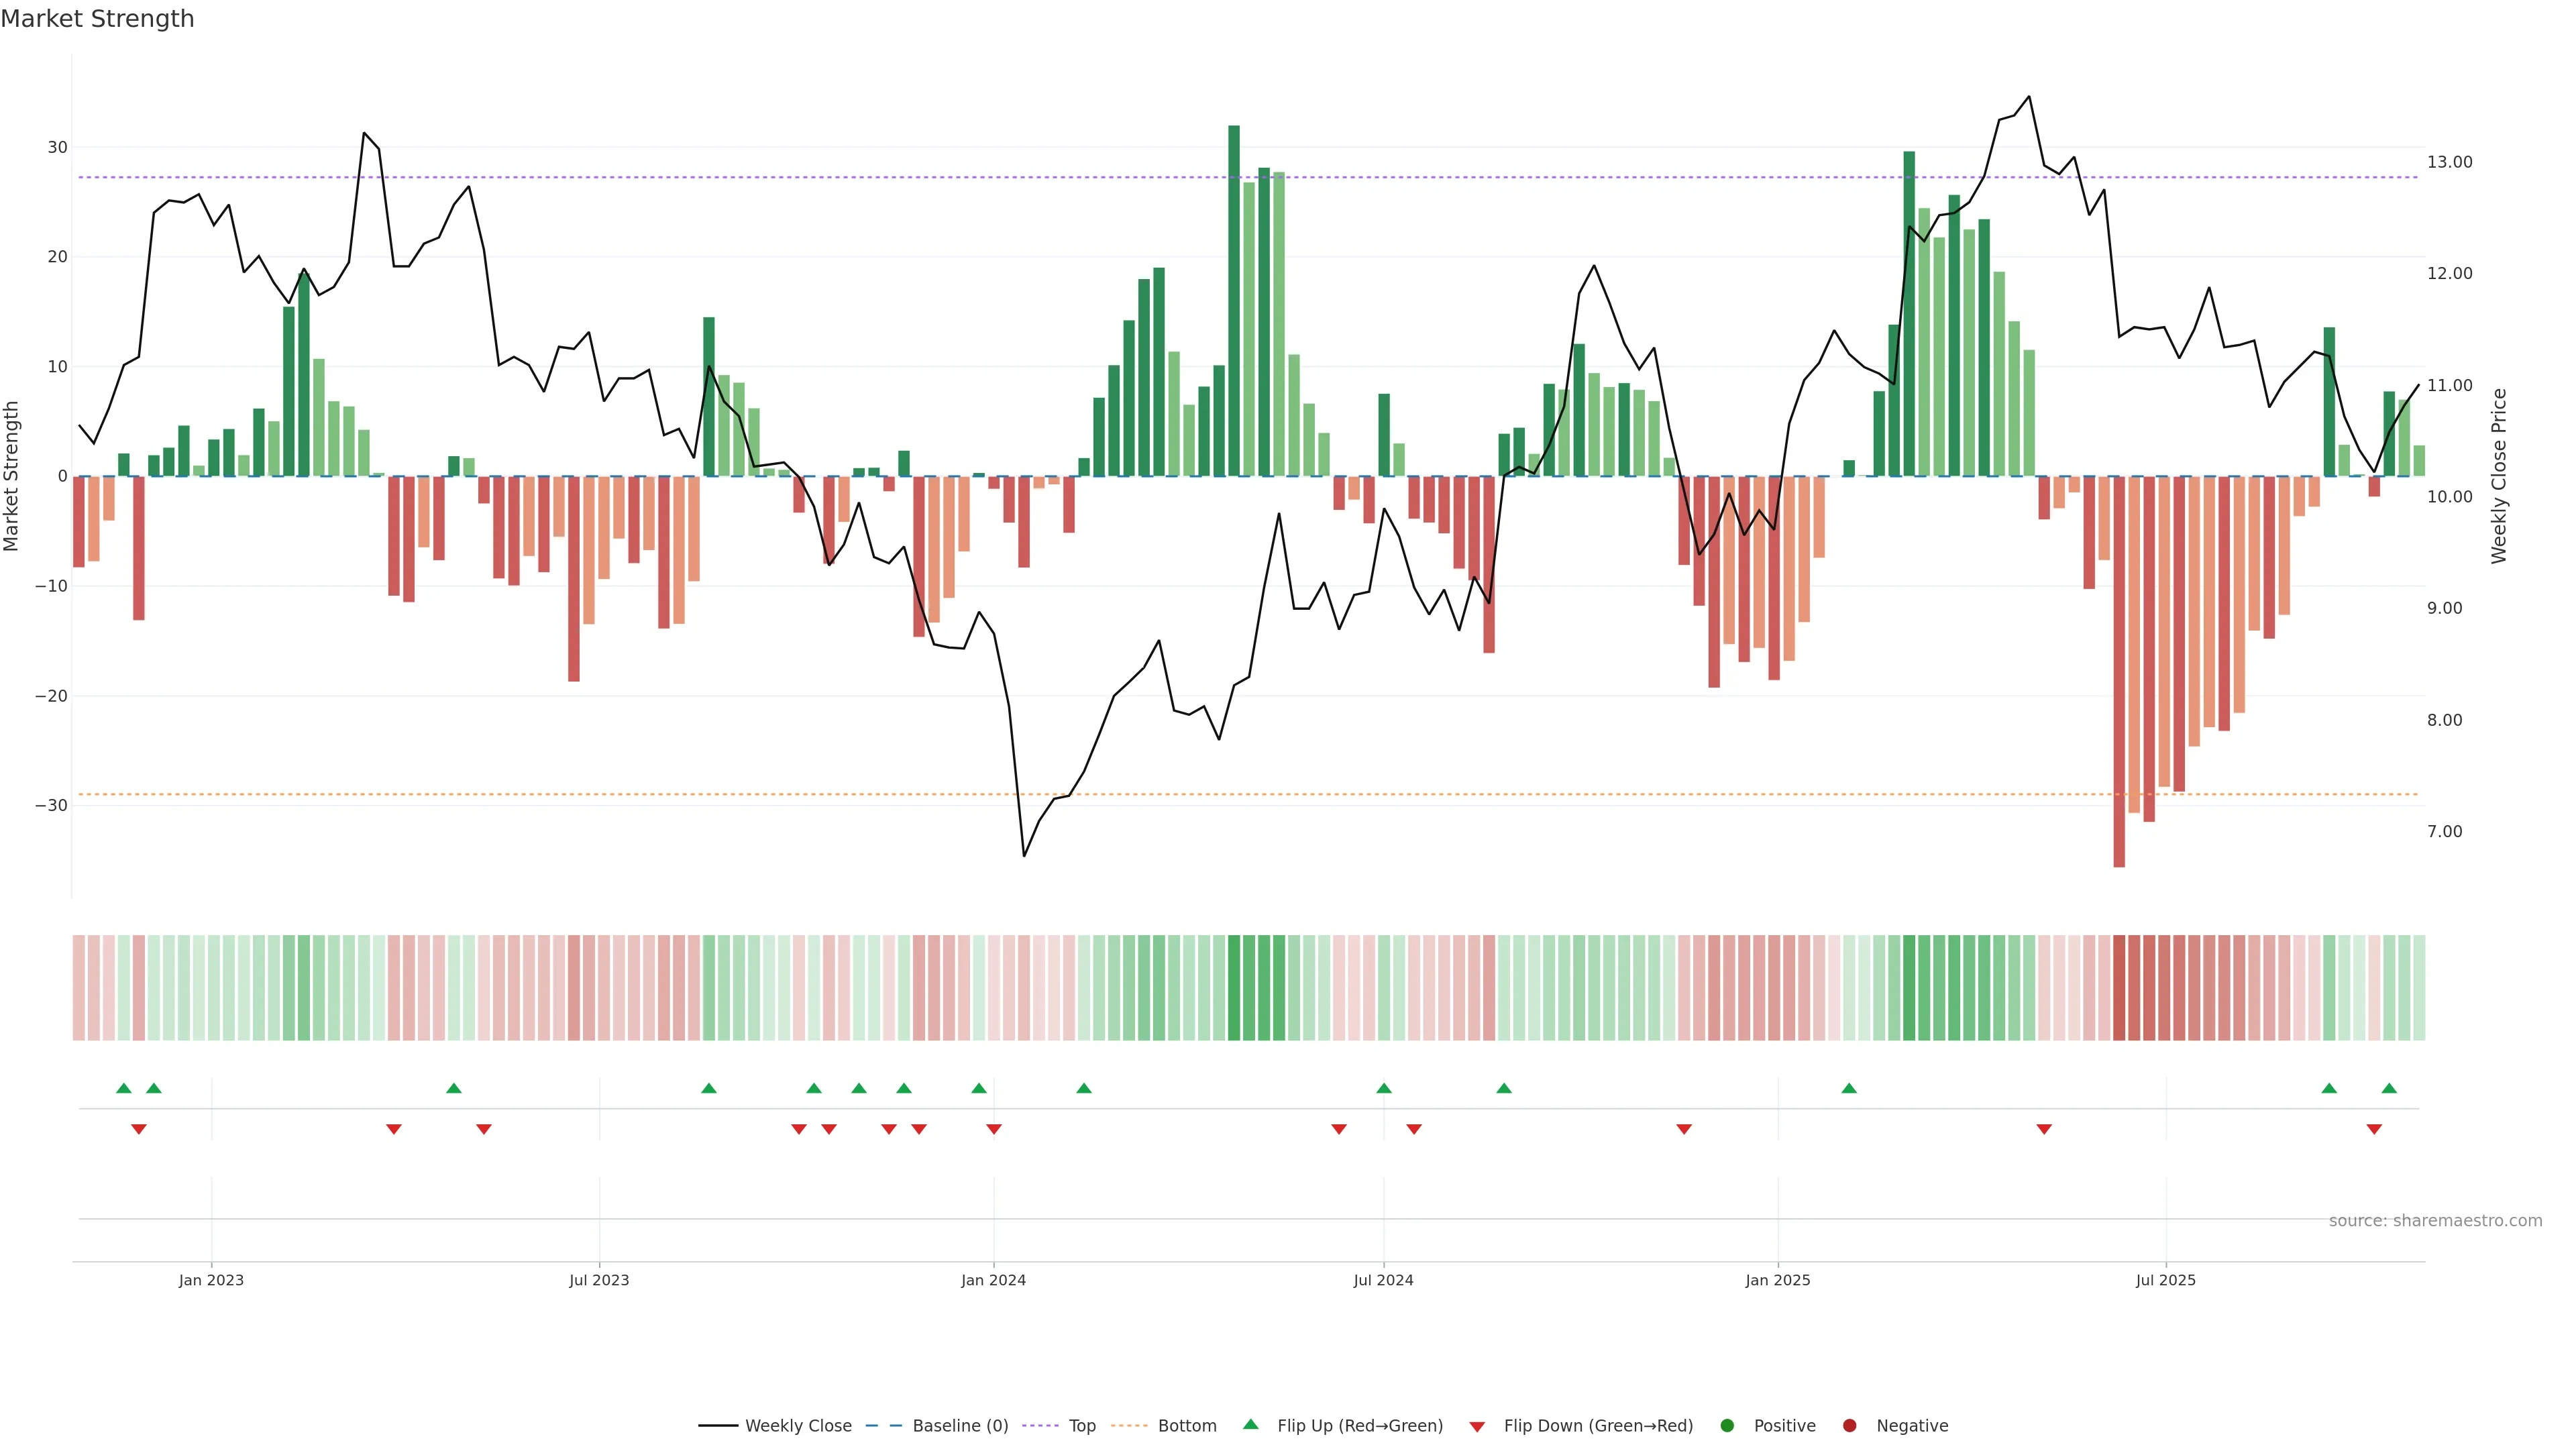Toggle the Top threshold legend entry

coord(1081,1426)
